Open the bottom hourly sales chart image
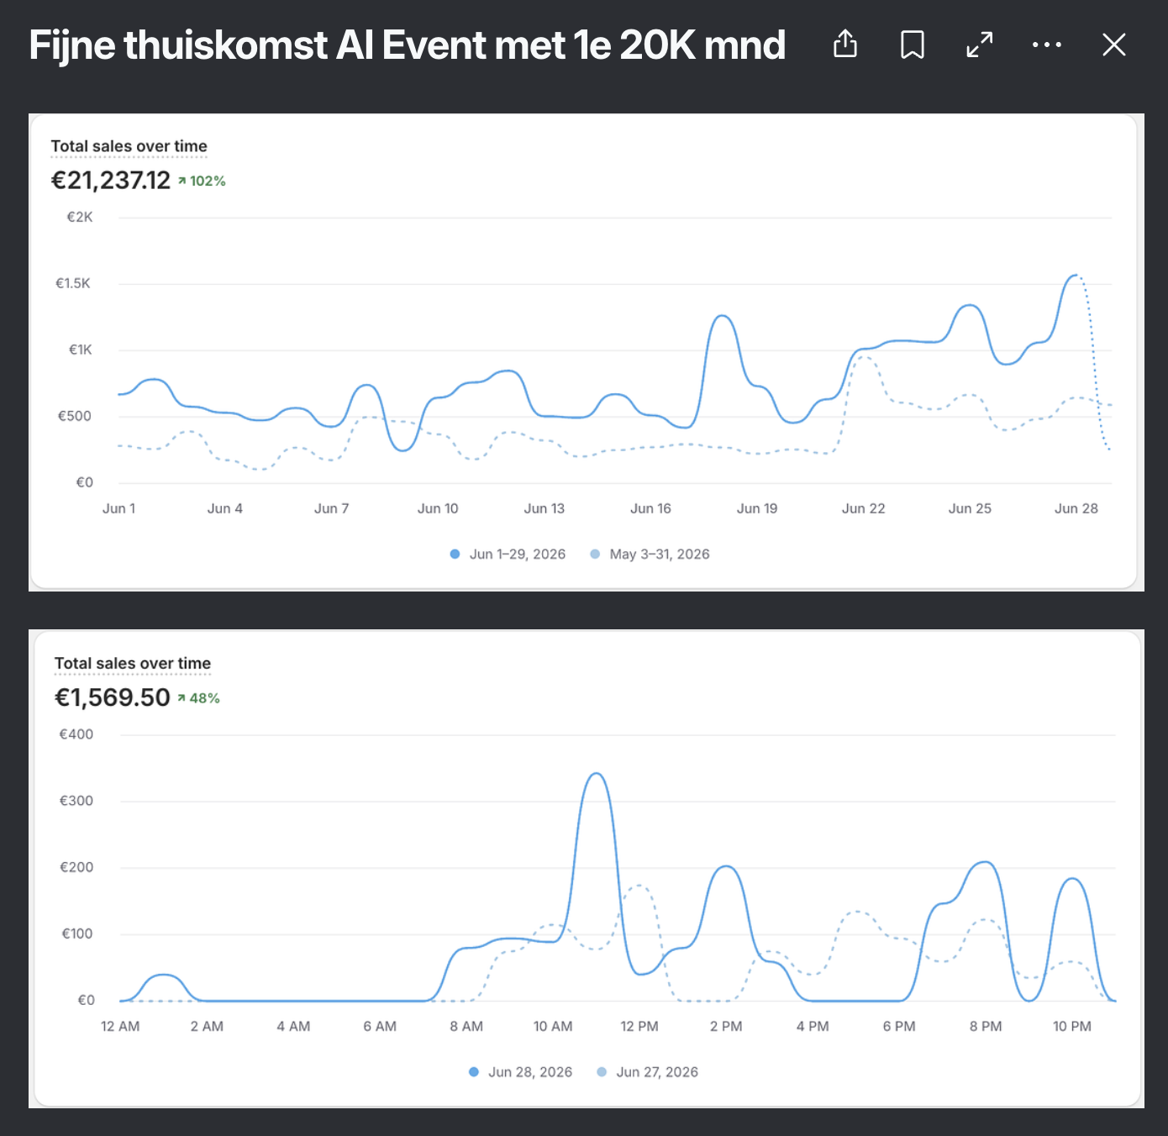Screen dimensions: 1168x1136 pyautogui.click(x=587, y=869)
